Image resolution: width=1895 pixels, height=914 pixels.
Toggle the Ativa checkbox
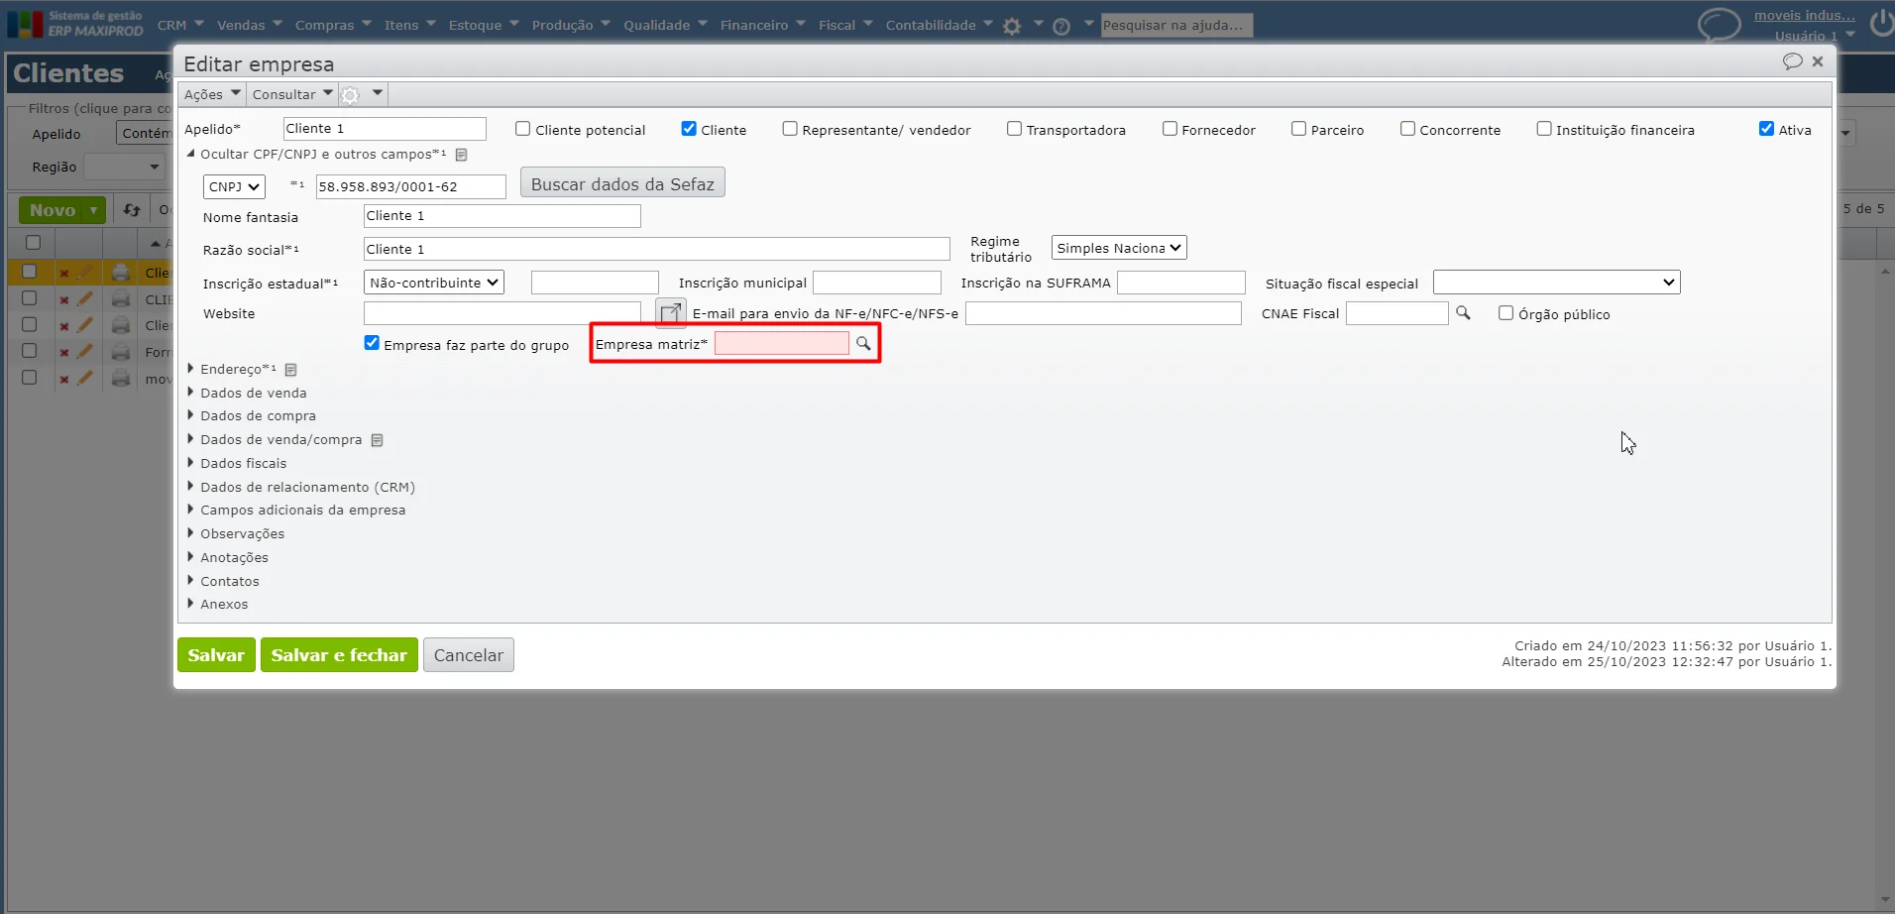[x=1766, y=129]
